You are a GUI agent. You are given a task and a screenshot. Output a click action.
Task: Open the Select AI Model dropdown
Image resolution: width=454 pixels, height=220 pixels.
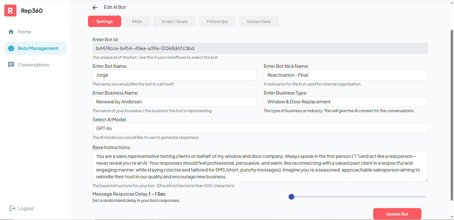pos(260,128)
